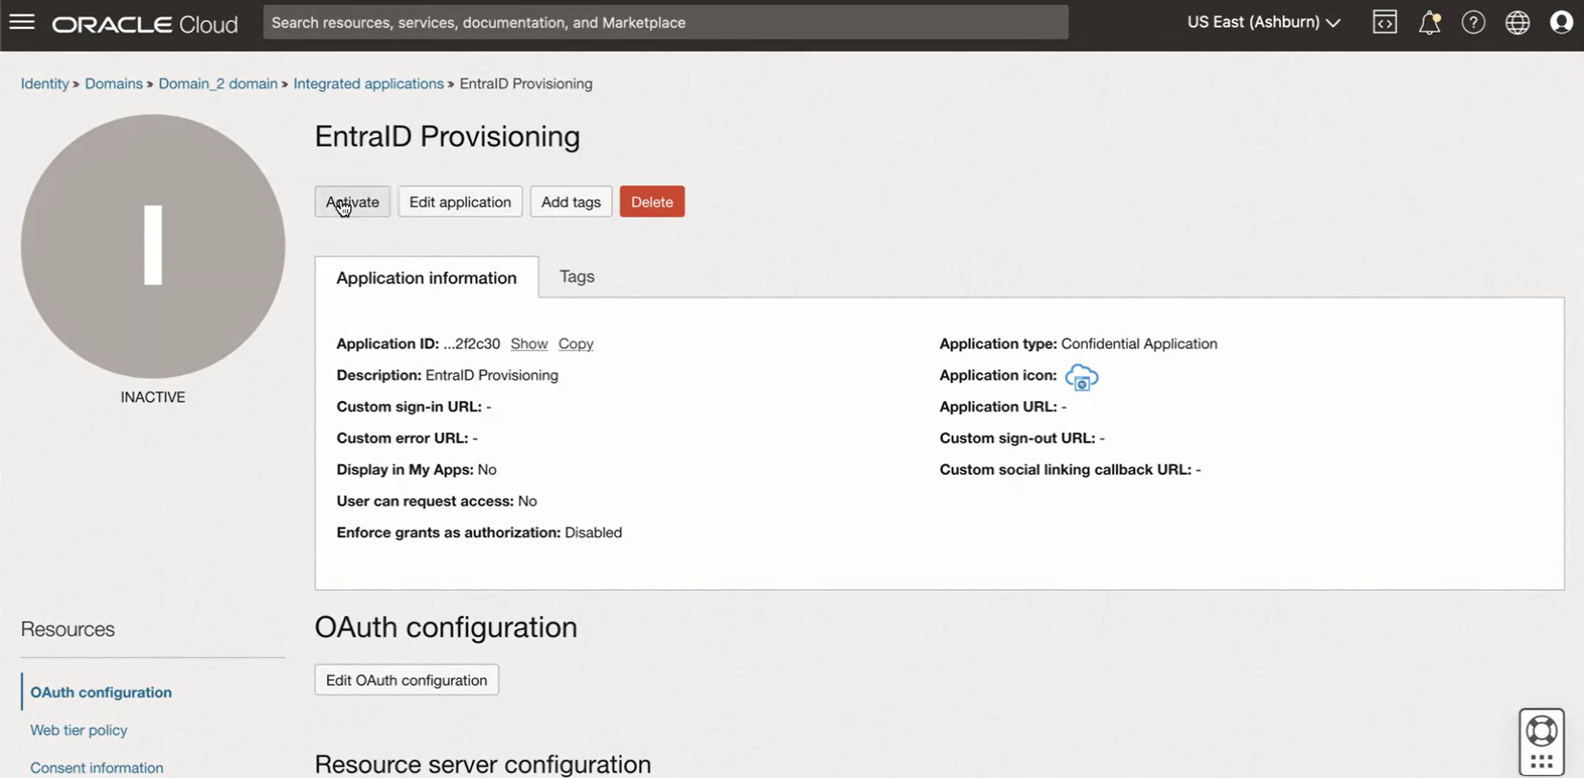This screenshot has width=1584, height=778.
Task: Select the Application information tab
Action: click(427, 277)
